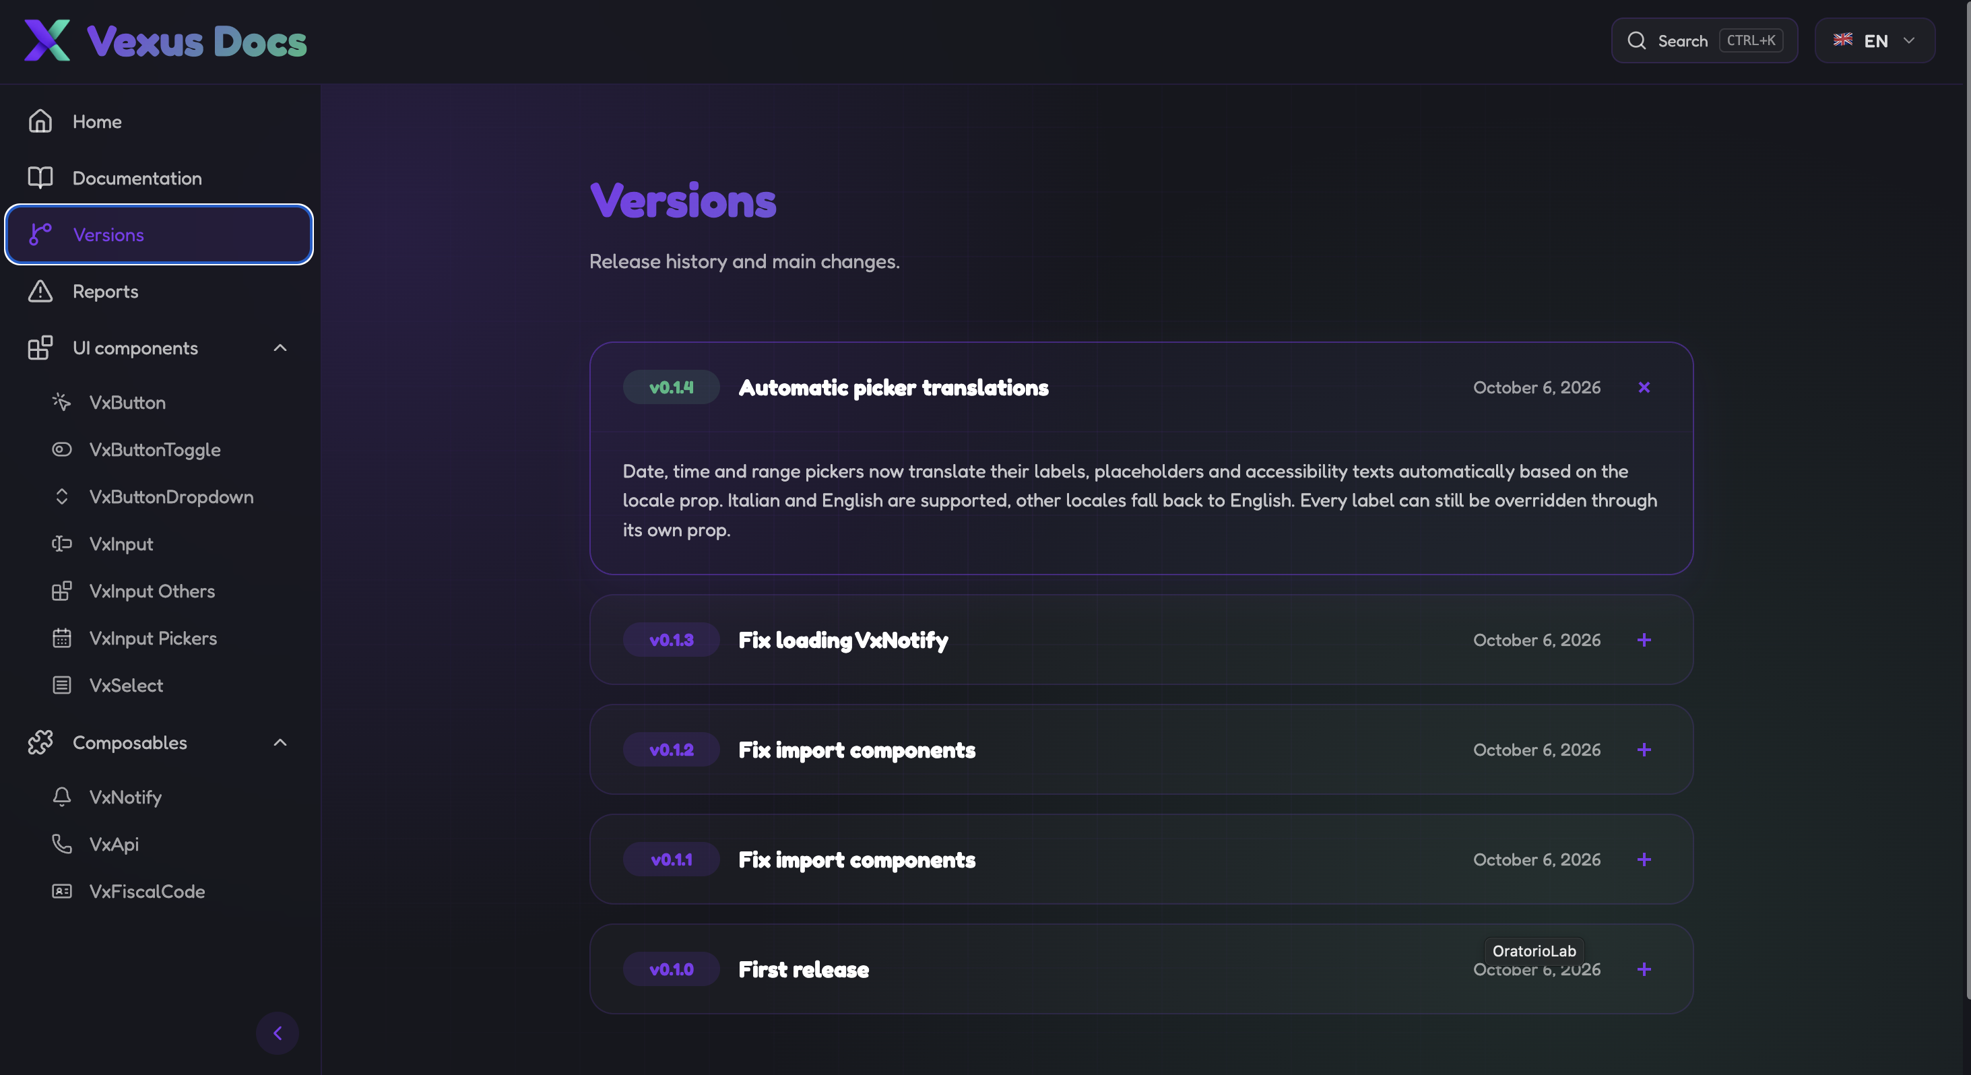This screenshot has width=1971, height=1075.
Task: Open the EN language dropdown
Action: coord(1875,40)
